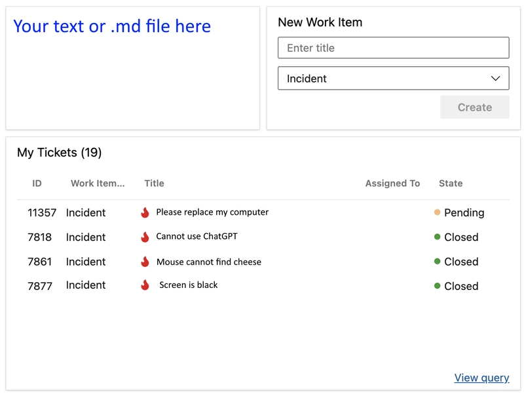Click flame icon for 'Please replace my computer'

[145, 213]
